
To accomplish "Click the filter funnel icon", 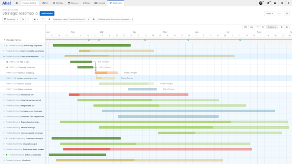I will [x=43, y=19].
